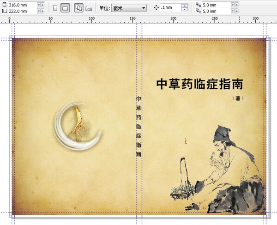Apply layout to all pages button
The height and width of the screenshot is (225, 277).
(78, 8)
